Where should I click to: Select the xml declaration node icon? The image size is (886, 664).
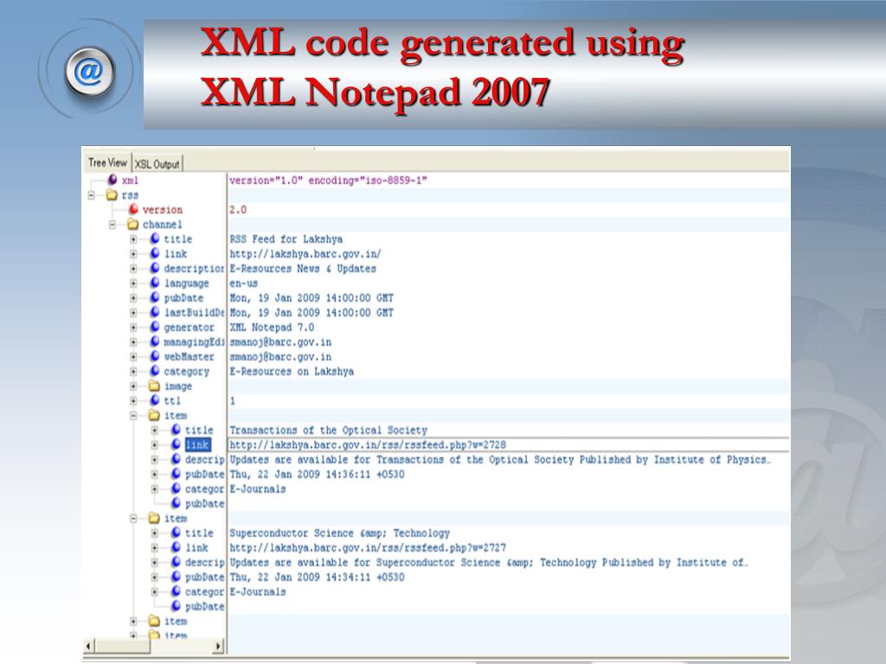click(x=112, y=180)
